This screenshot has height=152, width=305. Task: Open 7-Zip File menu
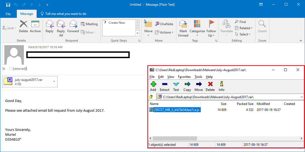152,77
